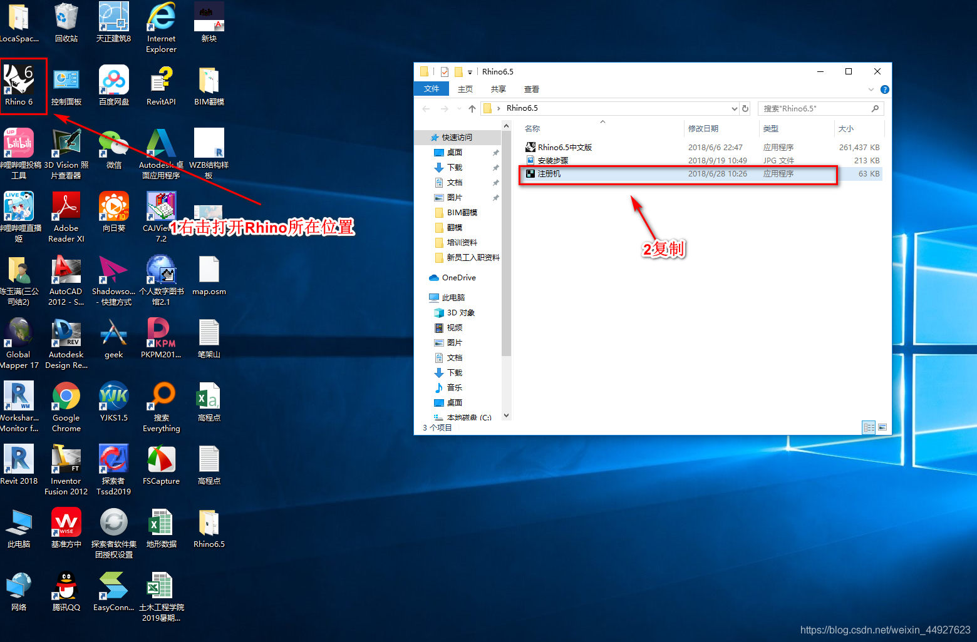
Task: Open OneDrive in the navigation pane
Action: (x=458, y=278)
